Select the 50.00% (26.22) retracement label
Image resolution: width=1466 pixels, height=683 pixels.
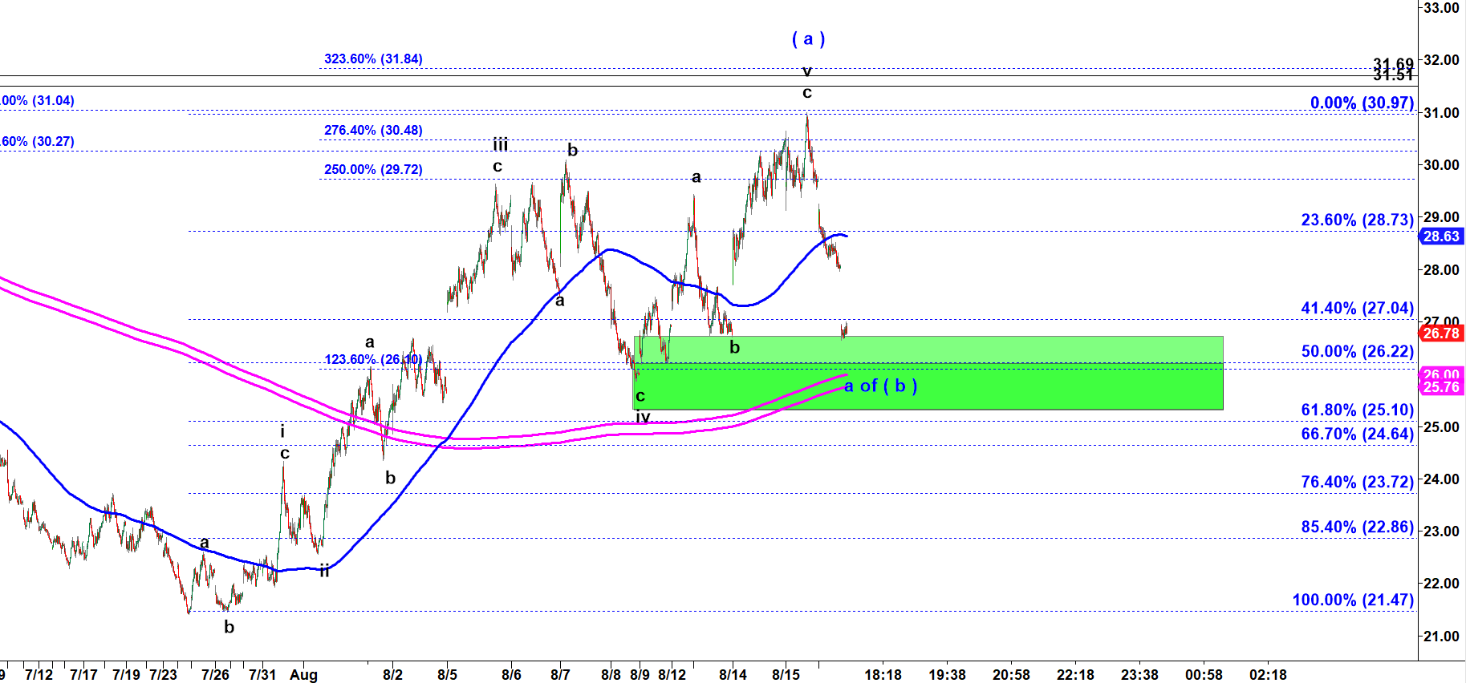click(1357, 351)
